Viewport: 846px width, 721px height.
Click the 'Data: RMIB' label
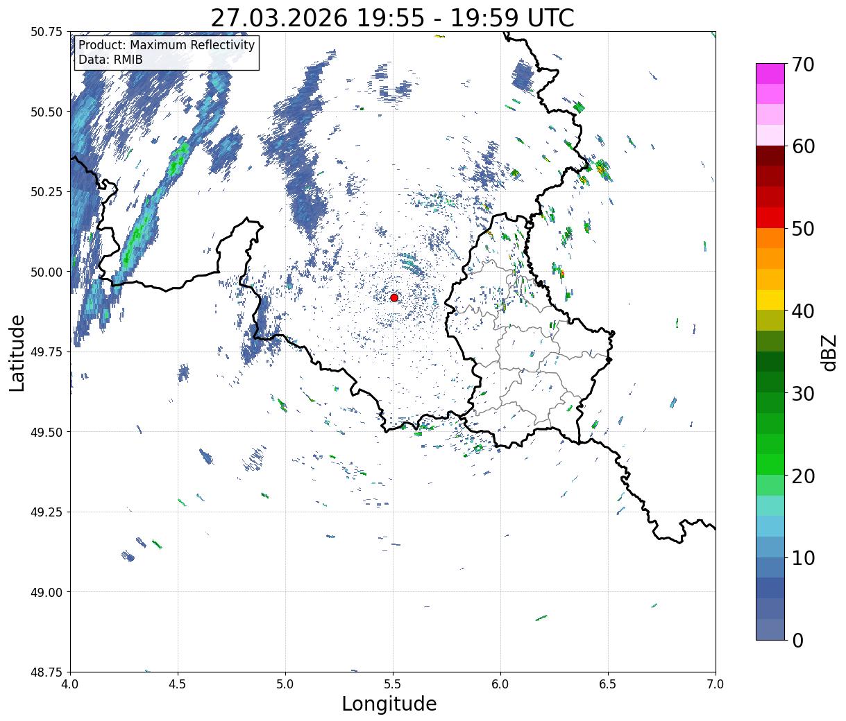[x=110, y=60]
